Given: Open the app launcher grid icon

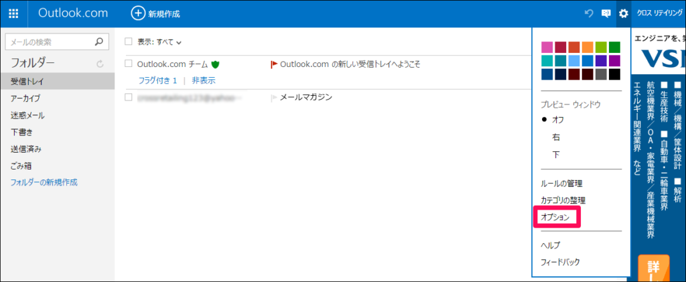Looking at the screenshot, I should coord(13,13).
